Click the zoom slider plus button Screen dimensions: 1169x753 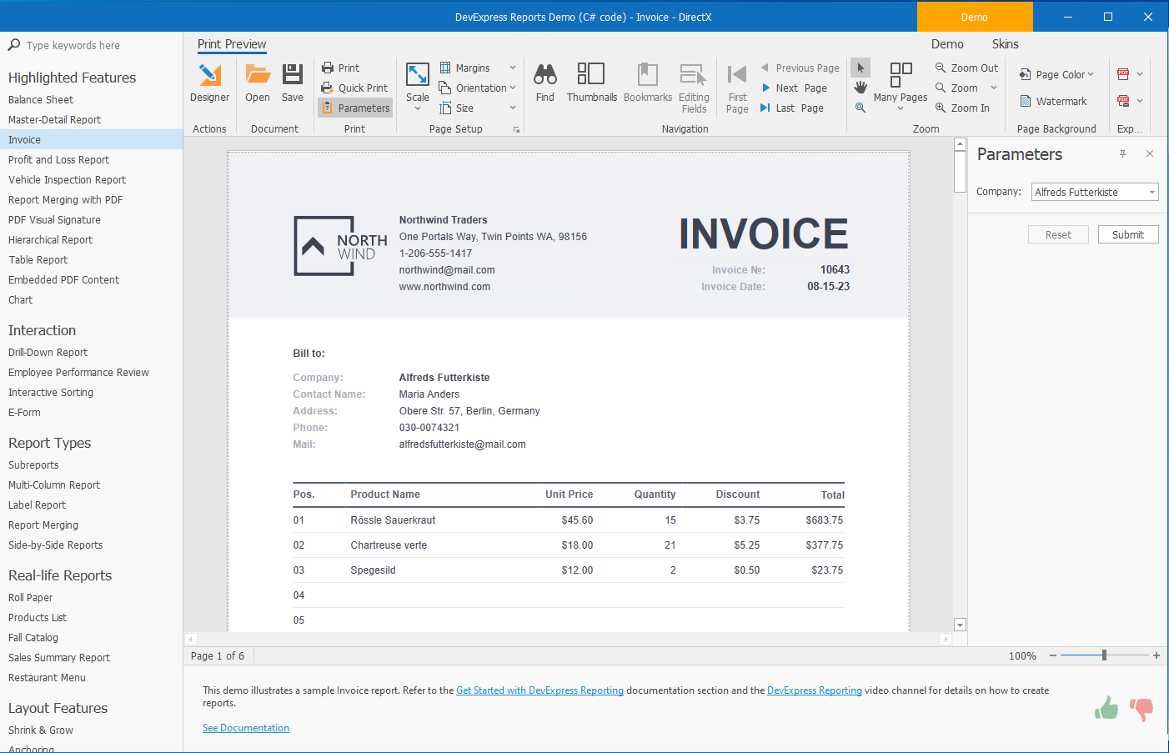1156,655
